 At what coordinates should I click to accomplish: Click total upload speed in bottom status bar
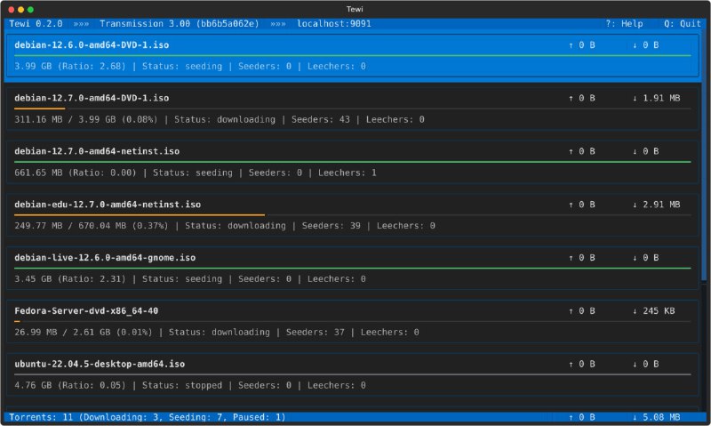(x=581, y=417)
